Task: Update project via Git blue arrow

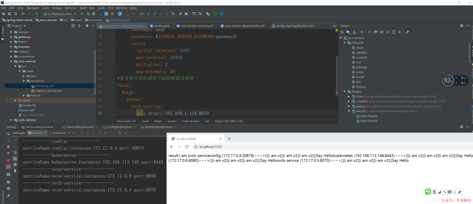Action: [149, 14]
